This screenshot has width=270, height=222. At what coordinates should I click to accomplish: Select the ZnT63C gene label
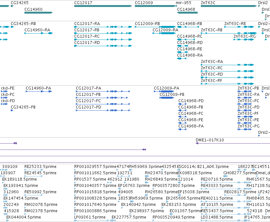tap(208, 3)
